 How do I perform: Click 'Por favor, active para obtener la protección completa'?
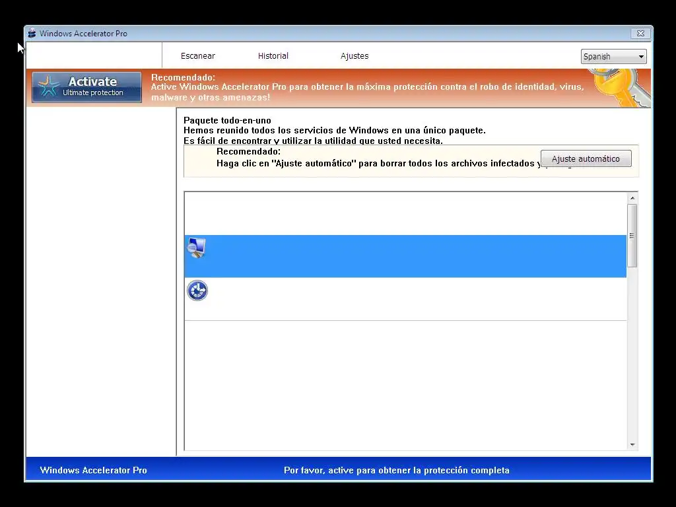(x=397, y=470)
